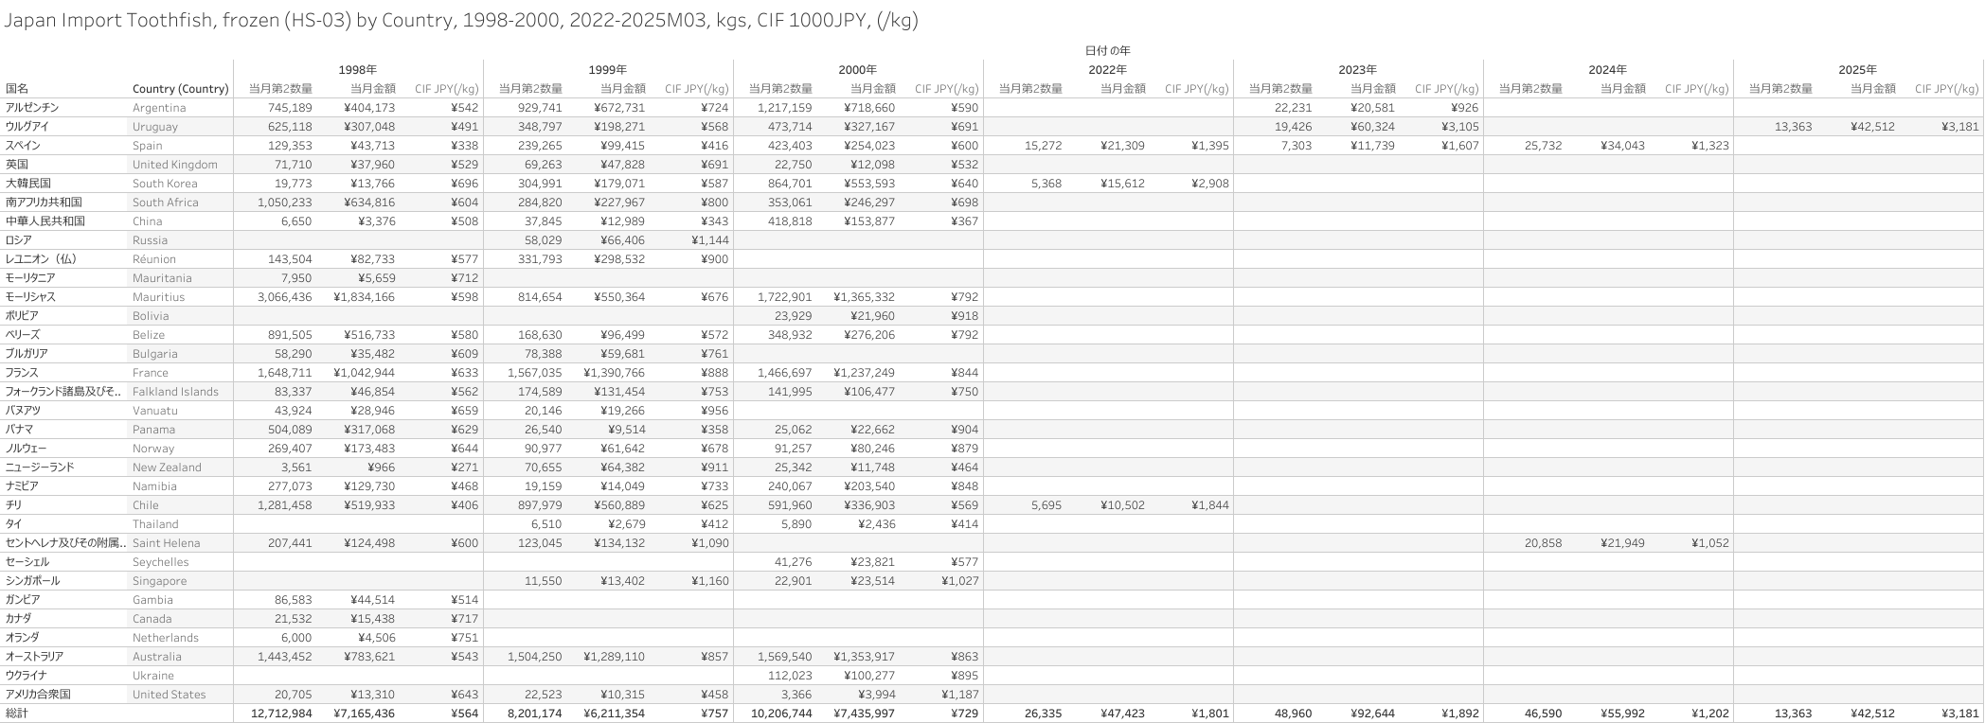Select the 1999 grand total quantity 8,201,174
The height and width of the screenshot is (723, 1985).
(x=528, y=714)
